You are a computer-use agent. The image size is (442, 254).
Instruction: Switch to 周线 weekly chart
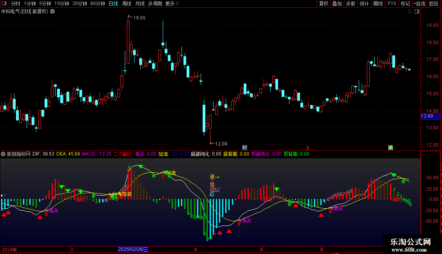pos(127,4)
